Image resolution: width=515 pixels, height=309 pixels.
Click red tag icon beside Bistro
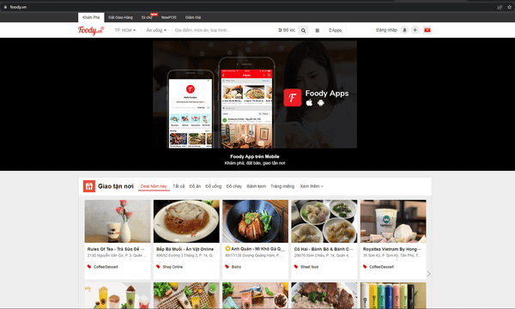point(227,267)
